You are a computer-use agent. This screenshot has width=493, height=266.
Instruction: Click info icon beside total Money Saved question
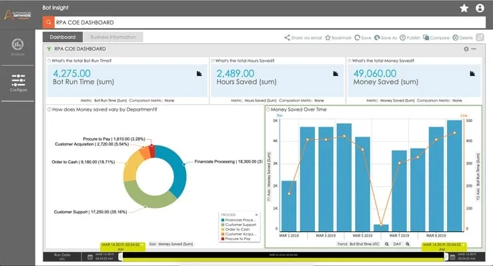[x=350, y=61]
